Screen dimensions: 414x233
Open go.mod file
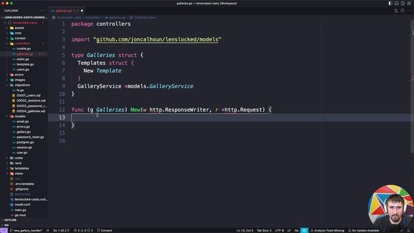pyautogui.click(x=20, y=216)
